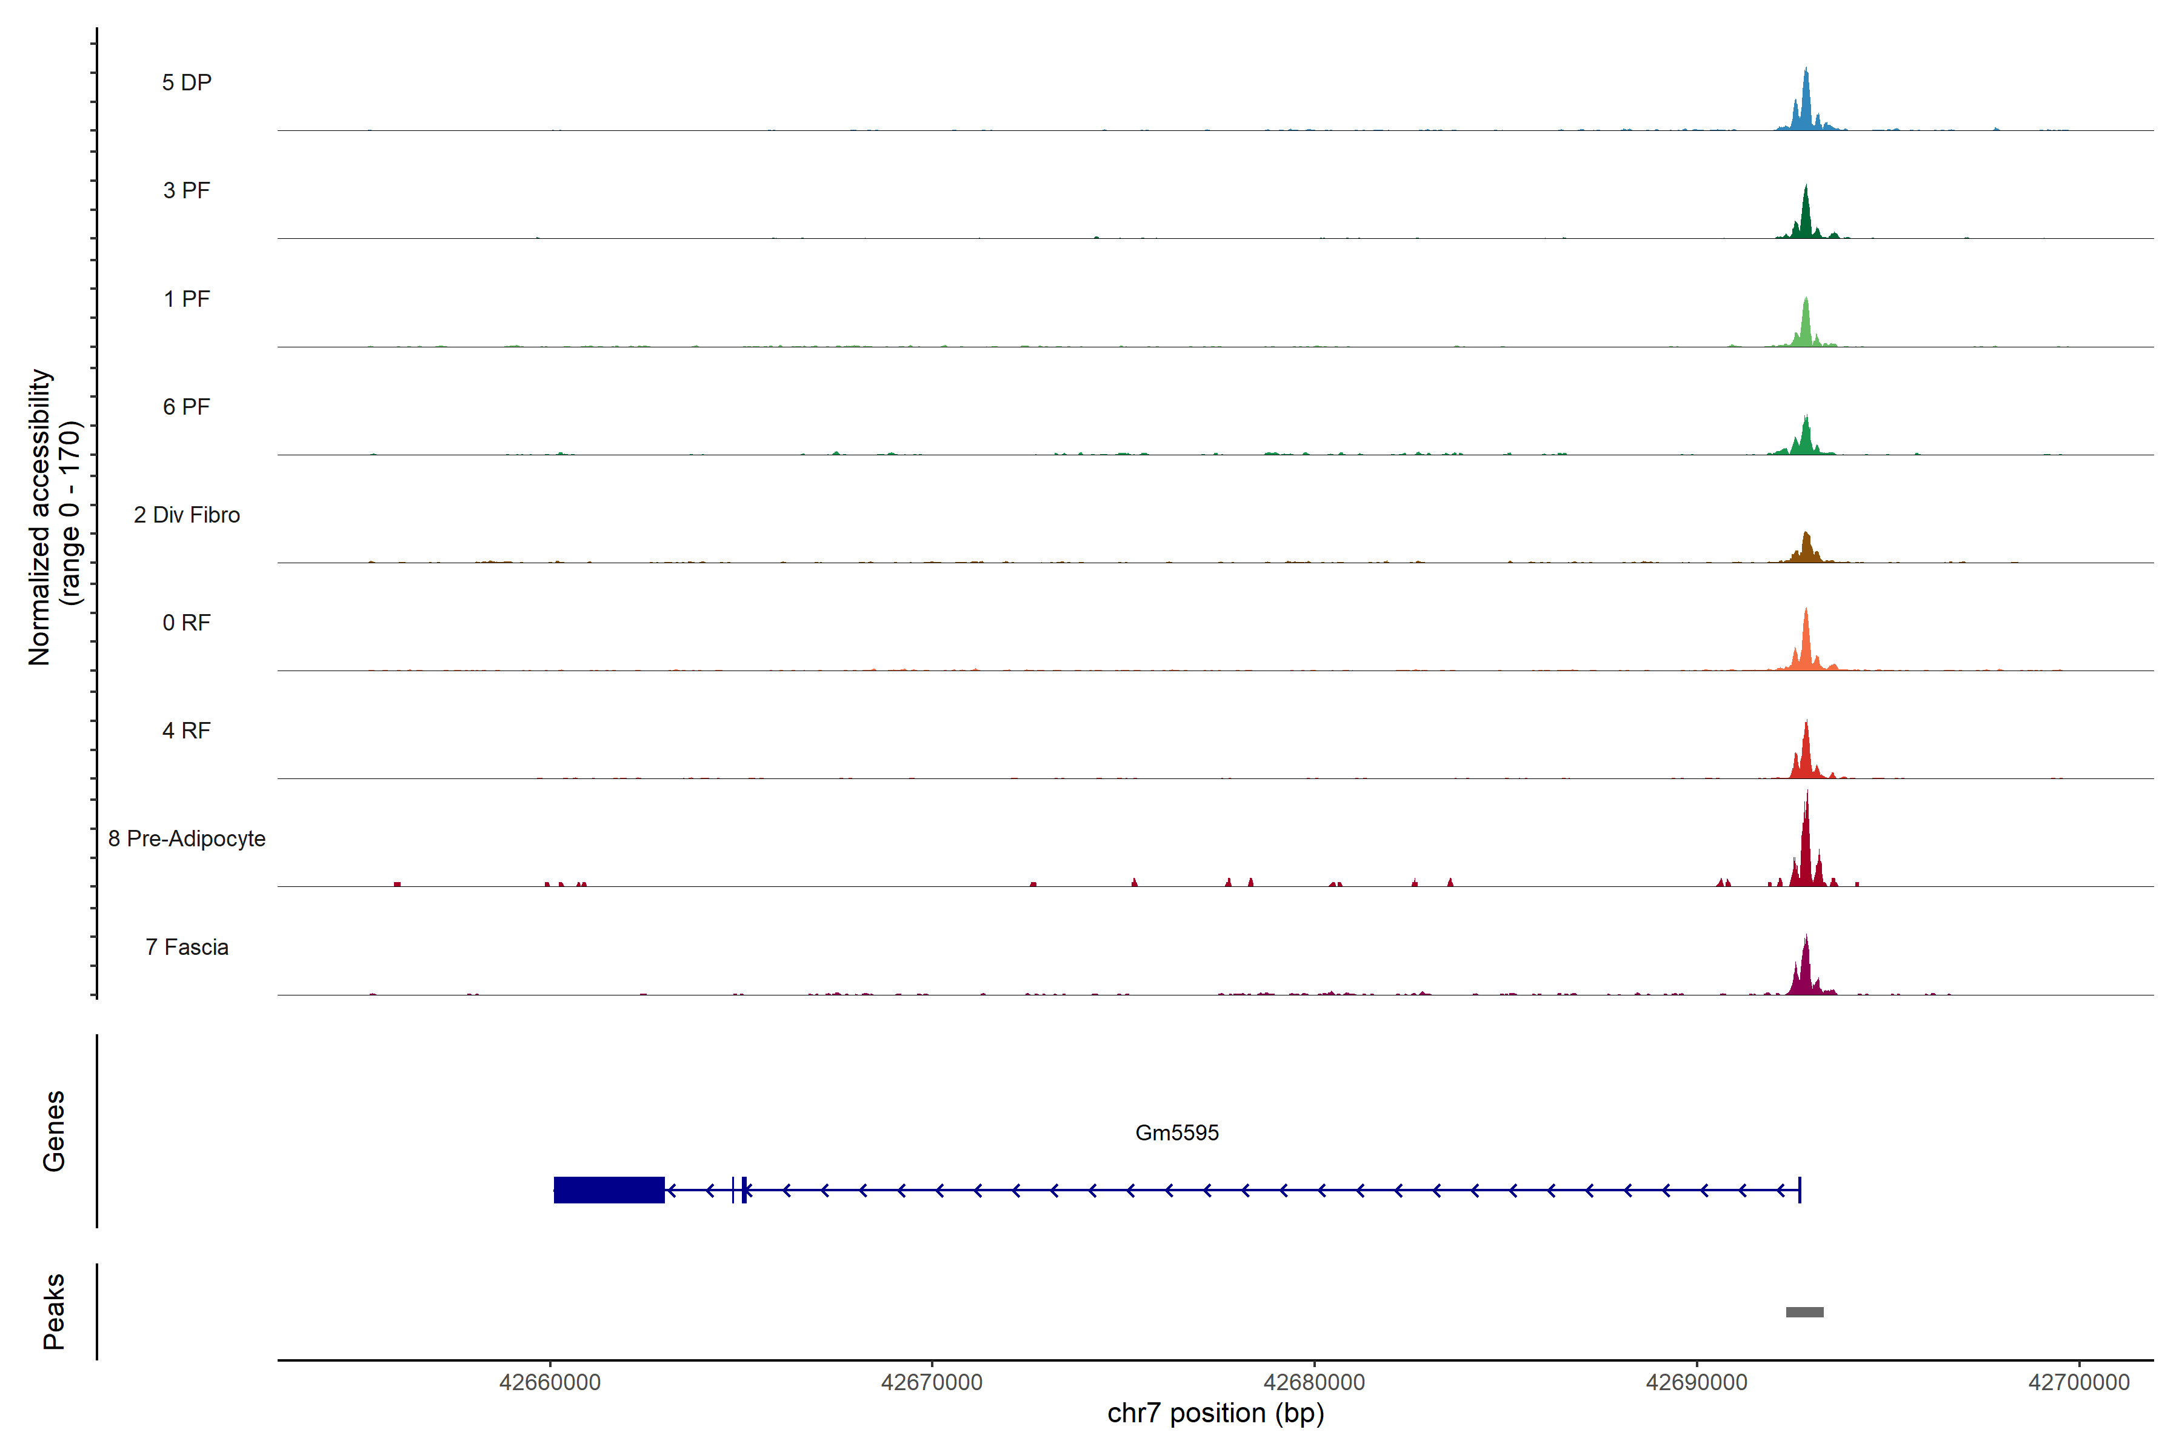Click the 3 PF track label

tap(187, 190)
